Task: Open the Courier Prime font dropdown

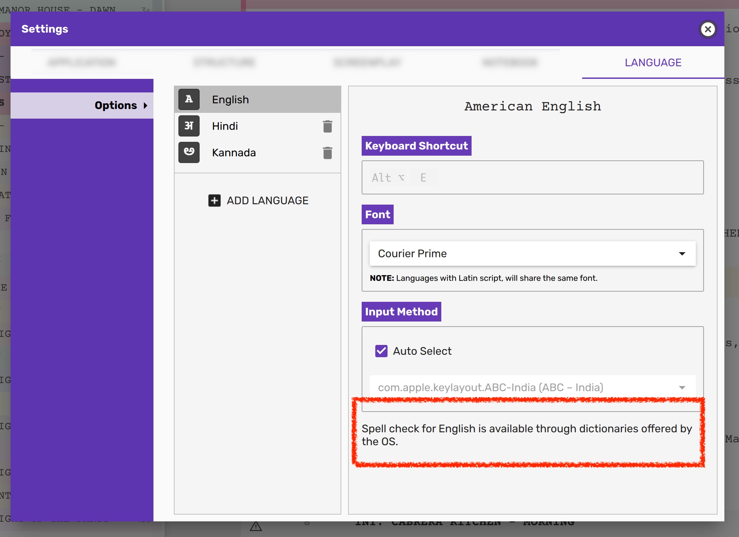Action: coord(532,254)
